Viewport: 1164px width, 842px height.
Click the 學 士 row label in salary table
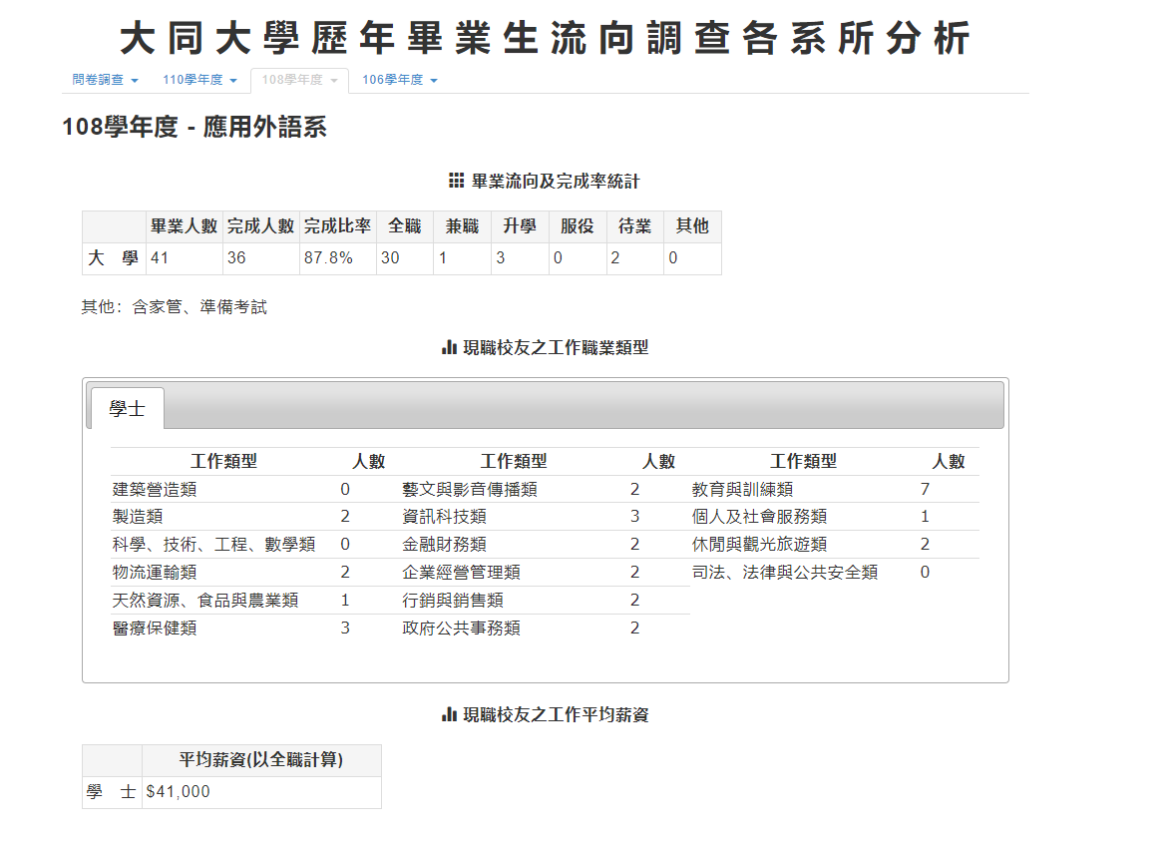(112, 792)
